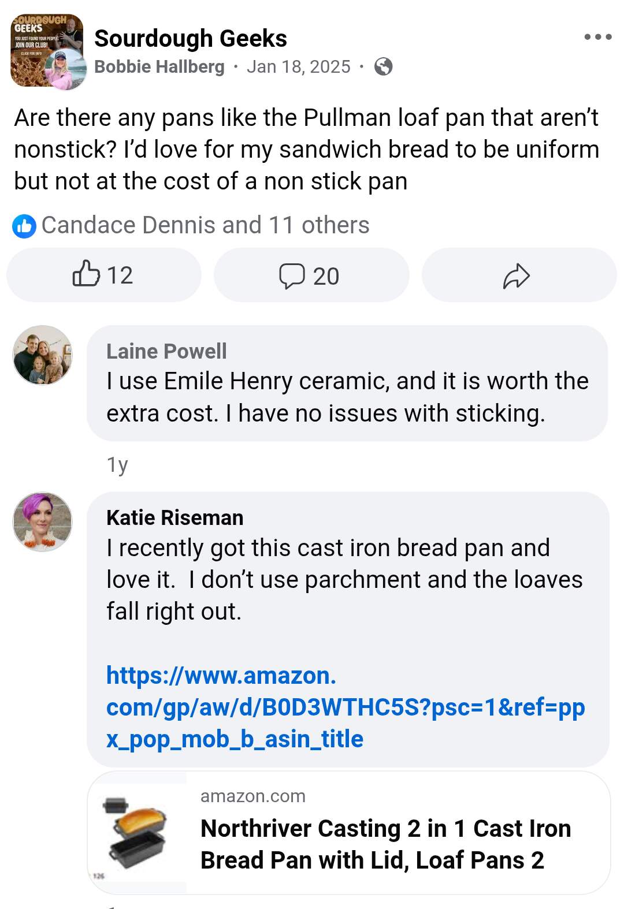Image resolution: width=624 pixels, height=909 pixels.
Task: Click the amazon.com domain label in preview
Action: (x=252, y=796)
